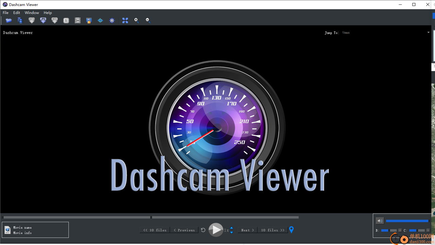
Task: Click the multiple movie files toolbar icon
Action: point(20,20)
